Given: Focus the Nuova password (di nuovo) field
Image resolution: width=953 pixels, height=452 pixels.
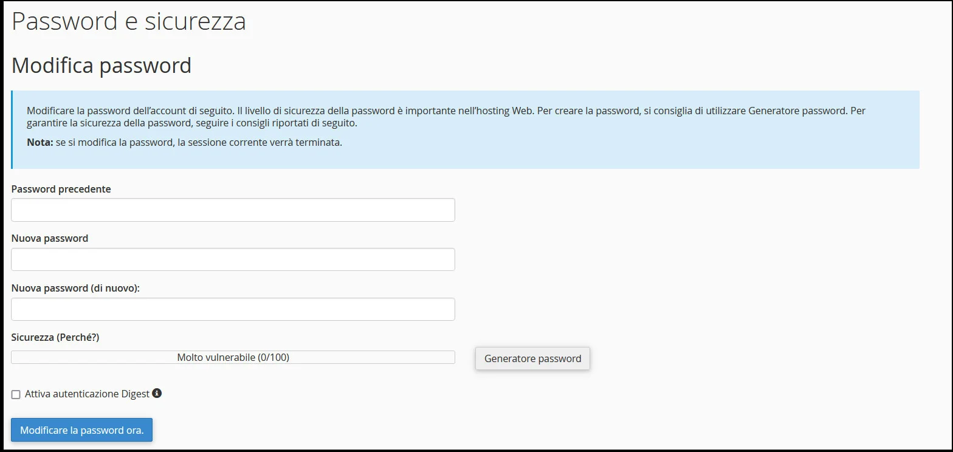Looking at the screenshot, I should point(233,309).
